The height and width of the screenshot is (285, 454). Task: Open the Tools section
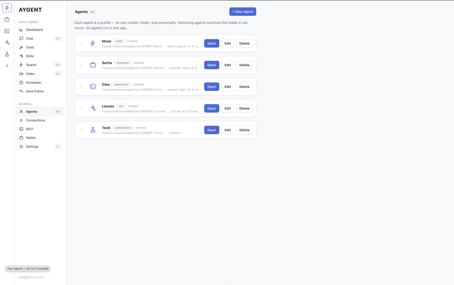click(x=40, y=47)
